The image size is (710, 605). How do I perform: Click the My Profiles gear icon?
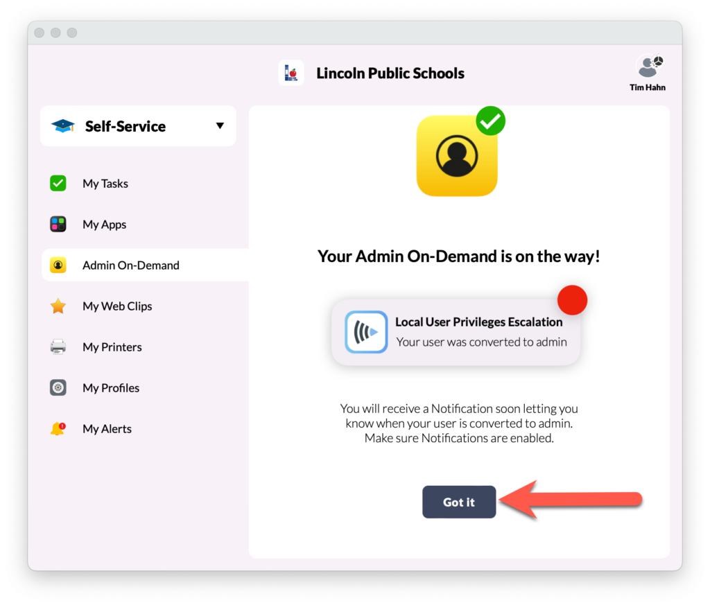coord(58,388)
